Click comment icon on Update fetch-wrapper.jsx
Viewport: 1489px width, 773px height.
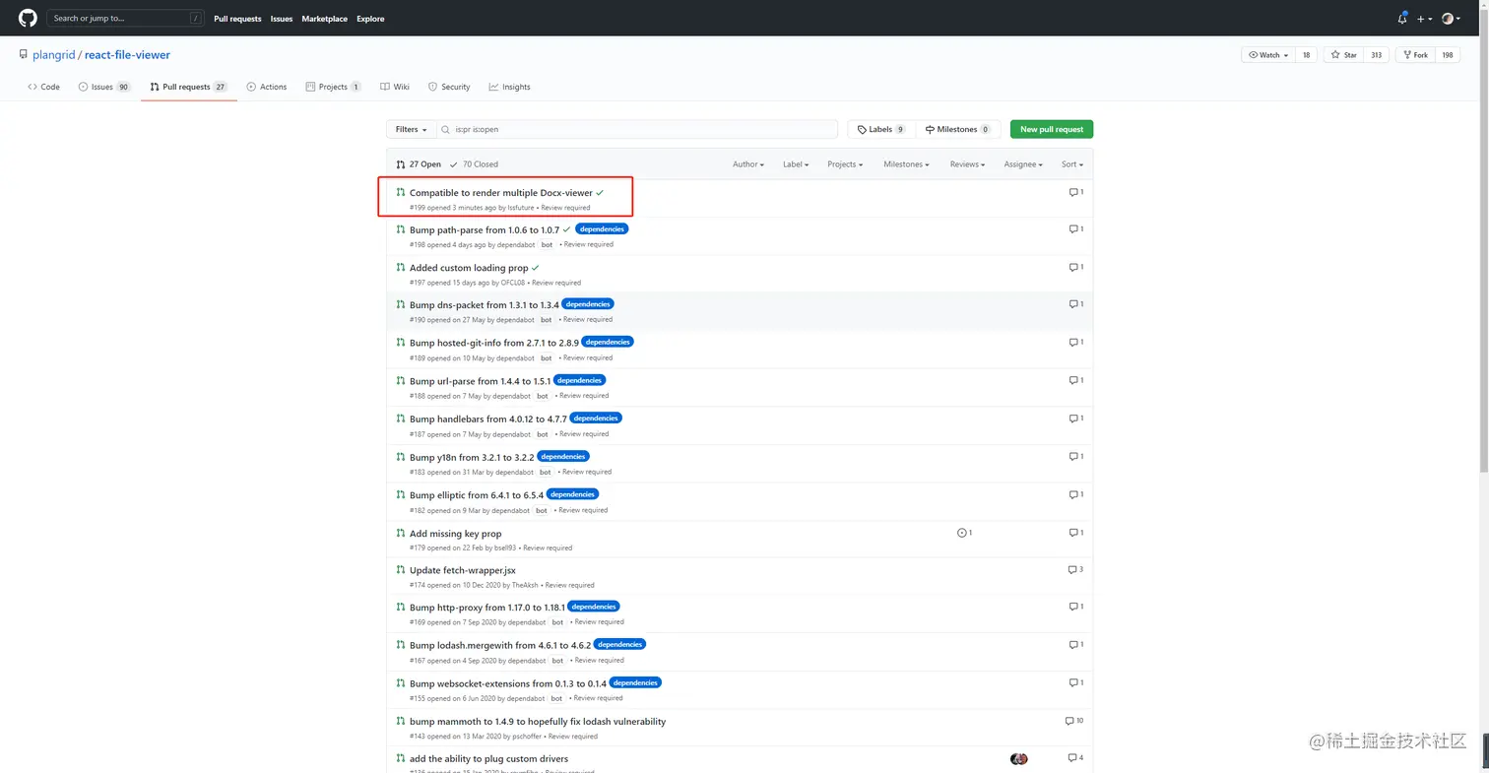(1072, 569)
